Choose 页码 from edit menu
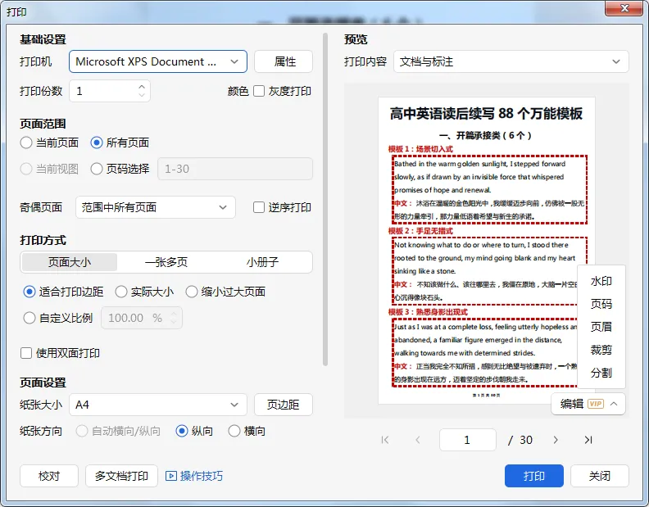Image resolution: width=649 pixels, height=507 pixels. coord(601,304)
